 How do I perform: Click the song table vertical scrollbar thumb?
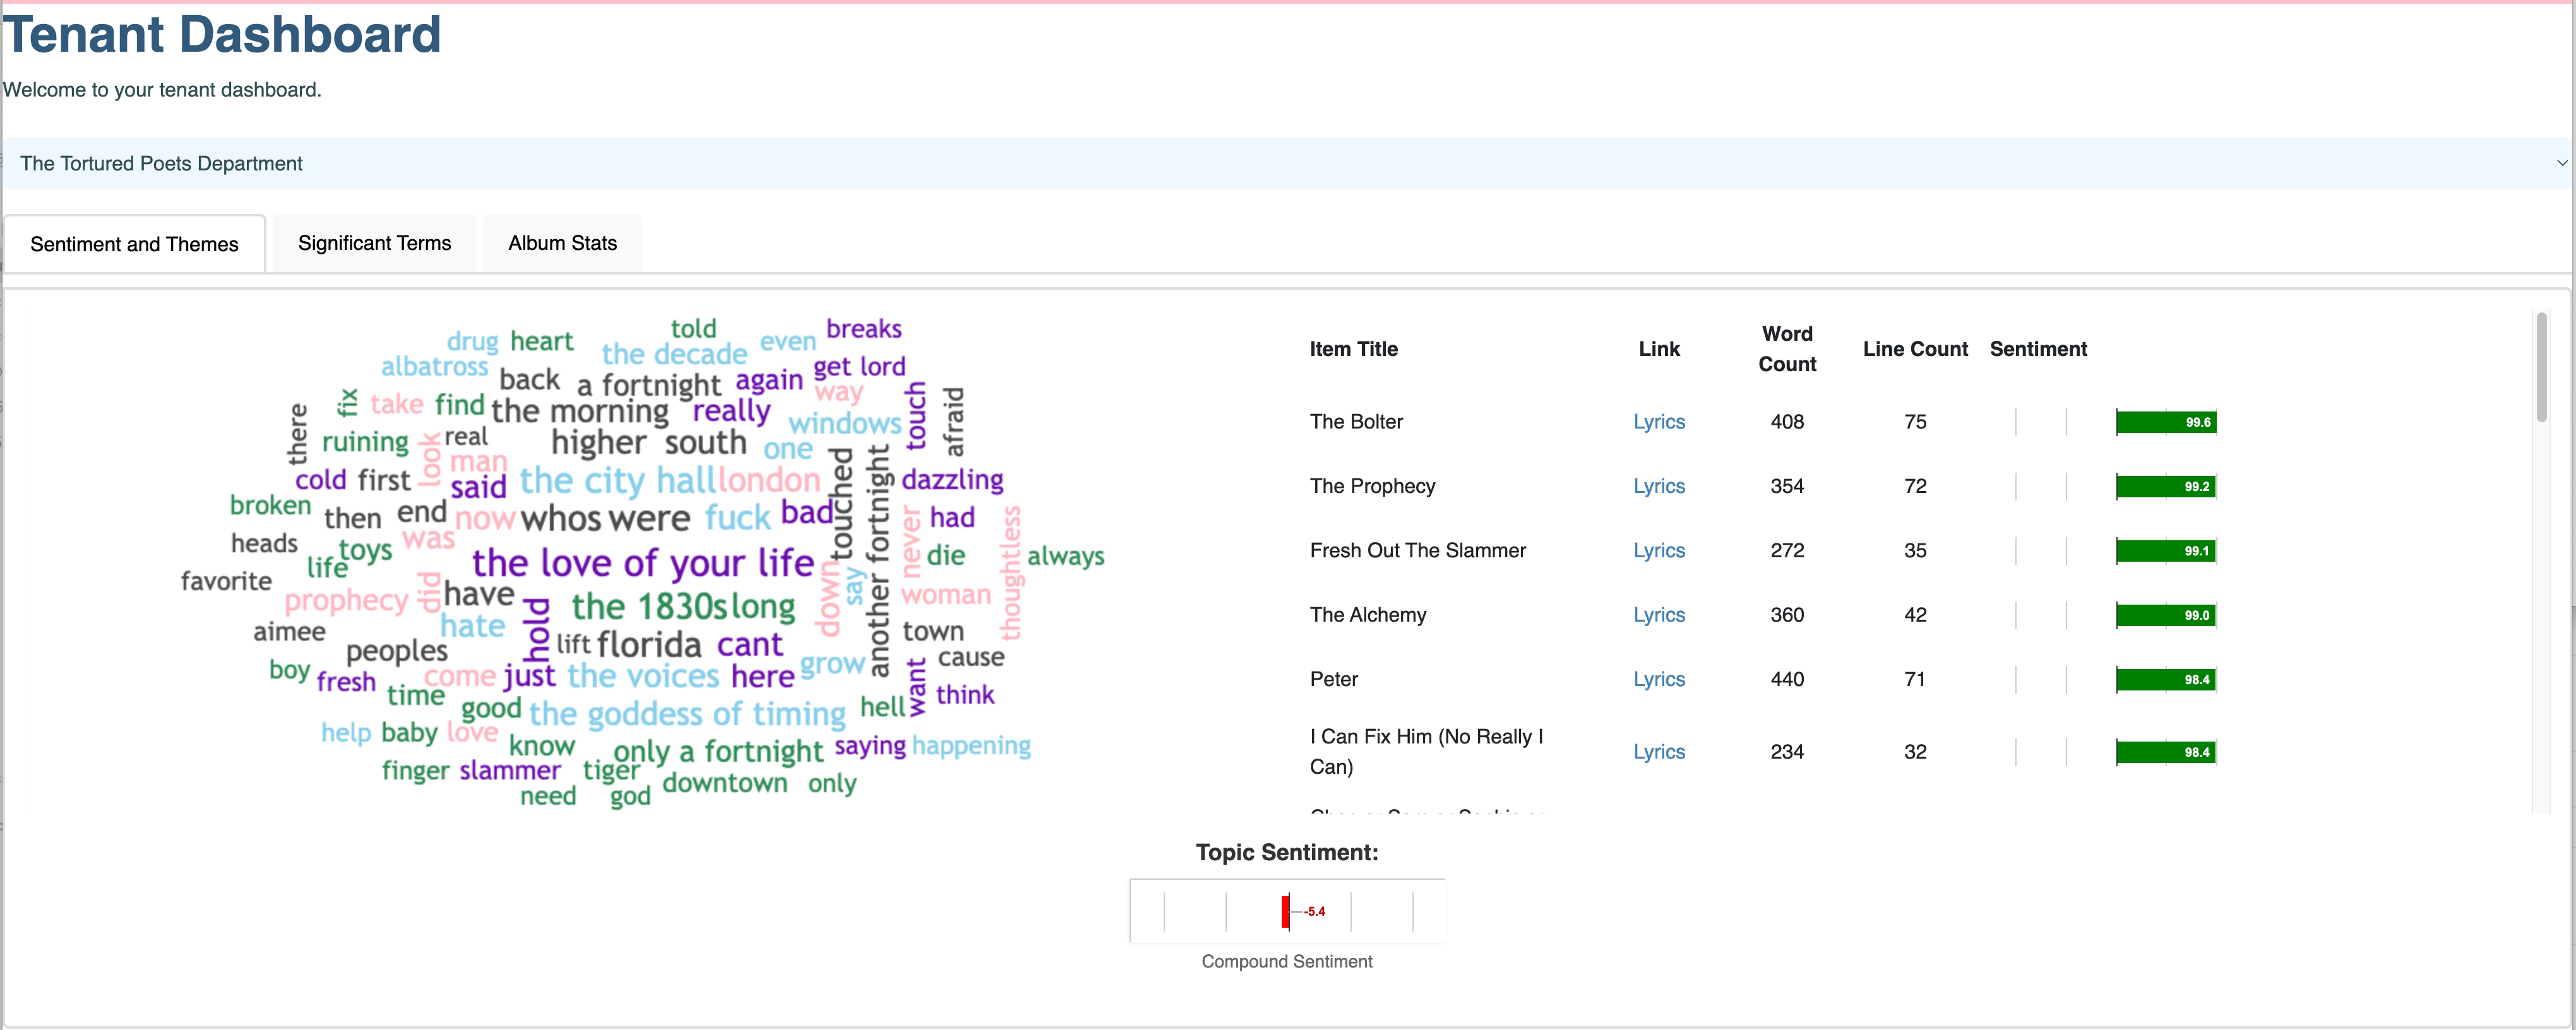click(x=2541, y=367)
